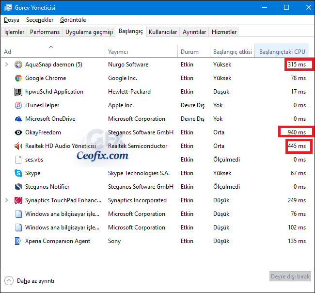The height and width of the screenshot is (293, 315).
Task: Click the Xperia Companion Agent icon
Action: pyautogui.click(x=18, y=241)
